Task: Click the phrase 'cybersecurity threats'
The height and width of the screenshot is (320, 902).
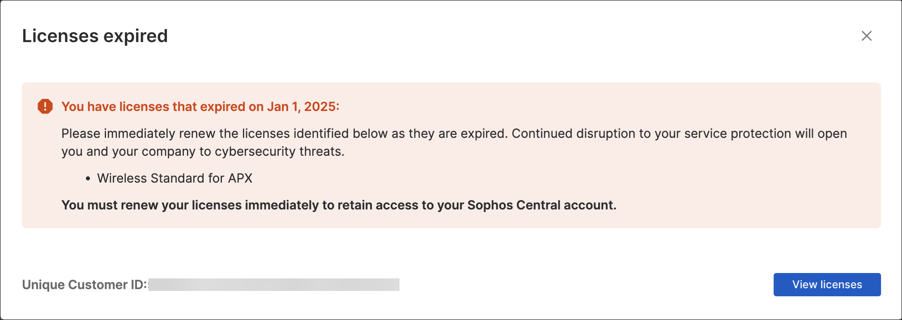Action: coord(279,151)
